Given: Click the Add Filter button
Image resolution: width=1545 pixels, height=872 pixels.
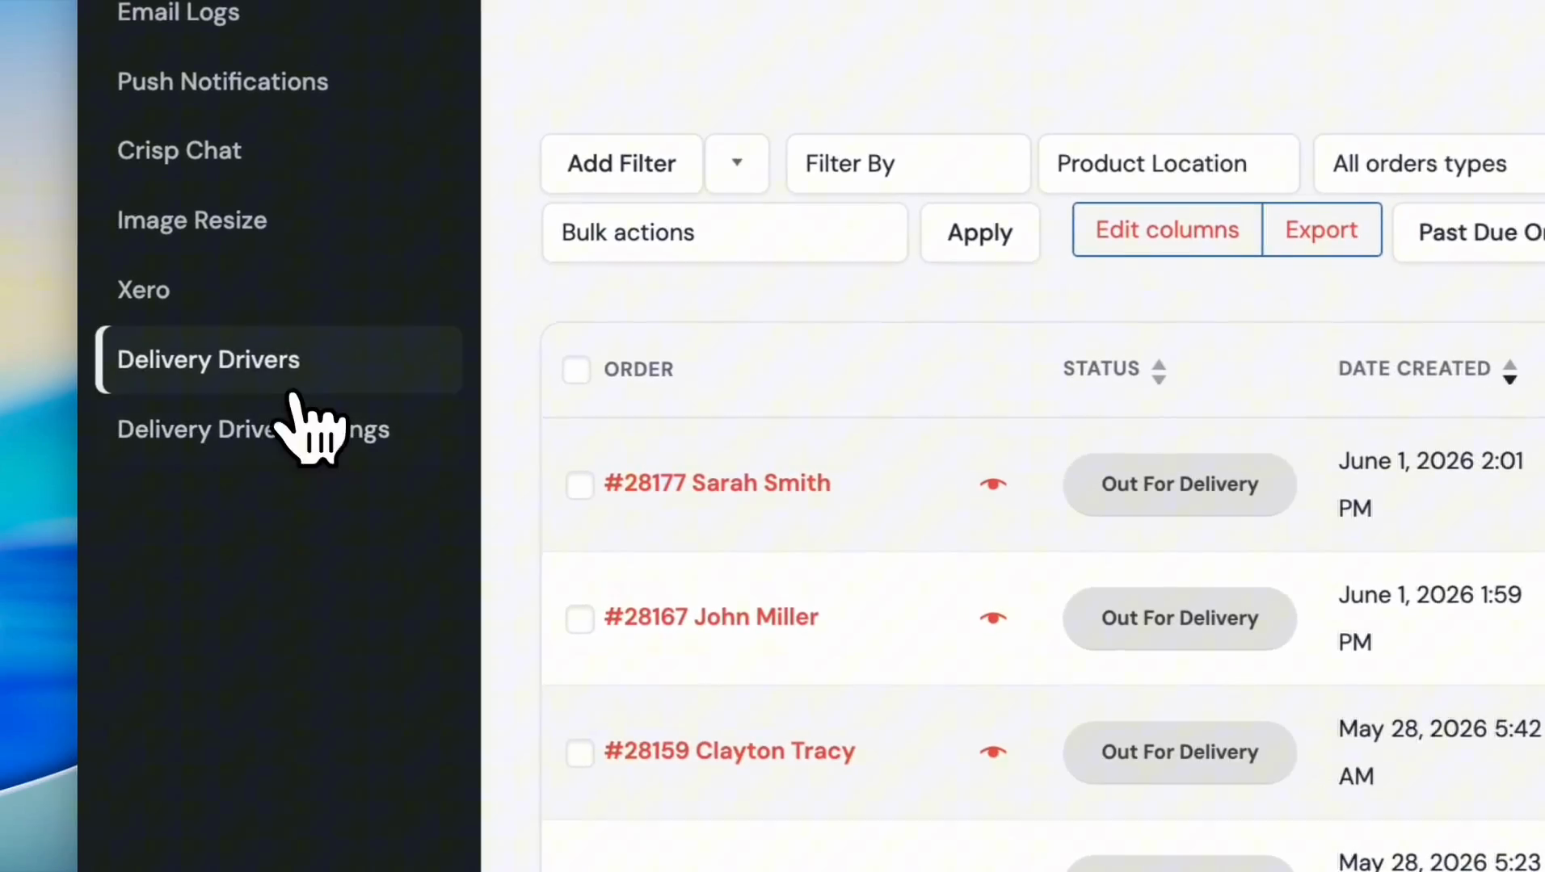Looking at the screenshot, I should [621, 164].
